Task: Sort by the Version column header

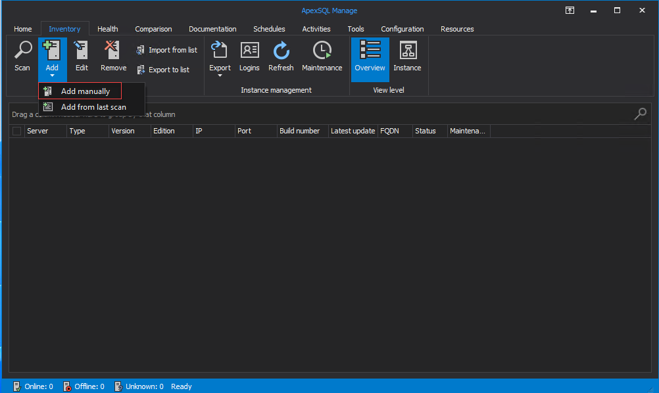Action: coord(130,131)
